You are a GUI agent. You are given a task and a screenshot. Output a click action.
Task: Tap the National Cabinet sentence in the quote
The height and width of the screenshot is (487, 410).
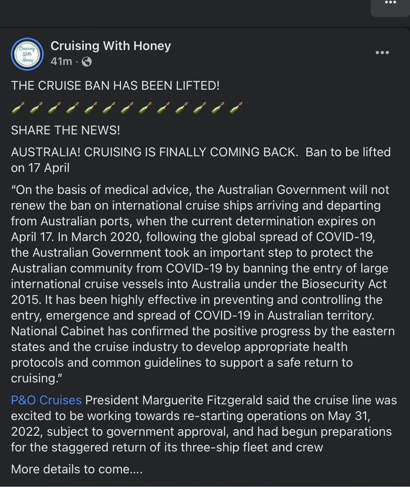pyautogui.click(x=203, y=331)
